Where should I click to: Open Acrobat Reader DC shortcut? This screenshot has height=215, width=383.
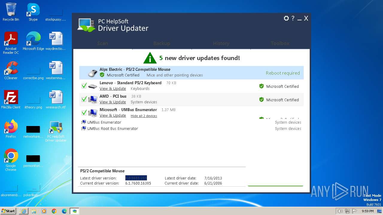[11, 43]
